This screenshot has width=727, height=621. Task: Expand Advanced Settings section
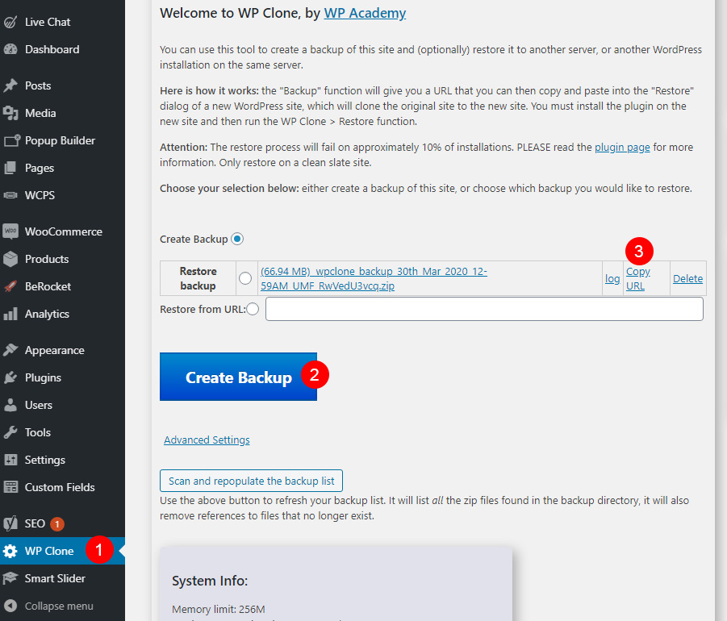[207, 440]
